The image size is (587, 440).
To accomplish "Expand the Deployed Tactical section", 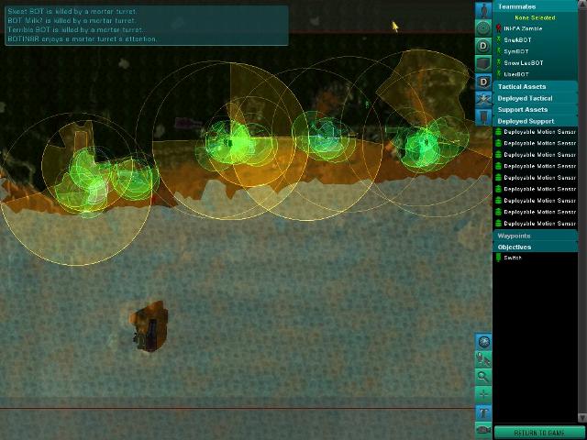I will [536, 98].
